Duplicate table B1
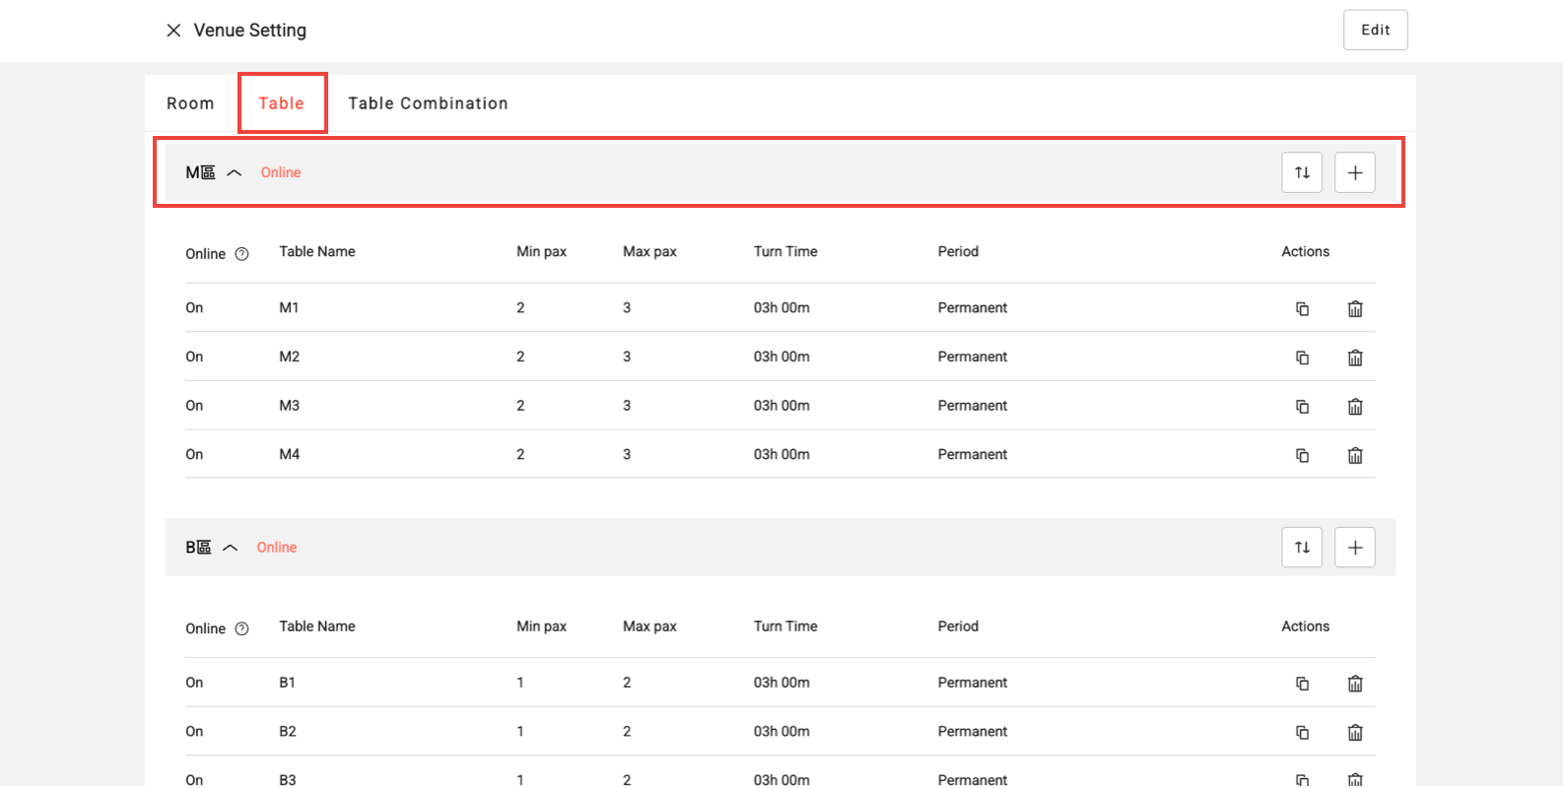Image resolution: width=1563 pixels, height=788 pixels. (x=1302, y=683)
